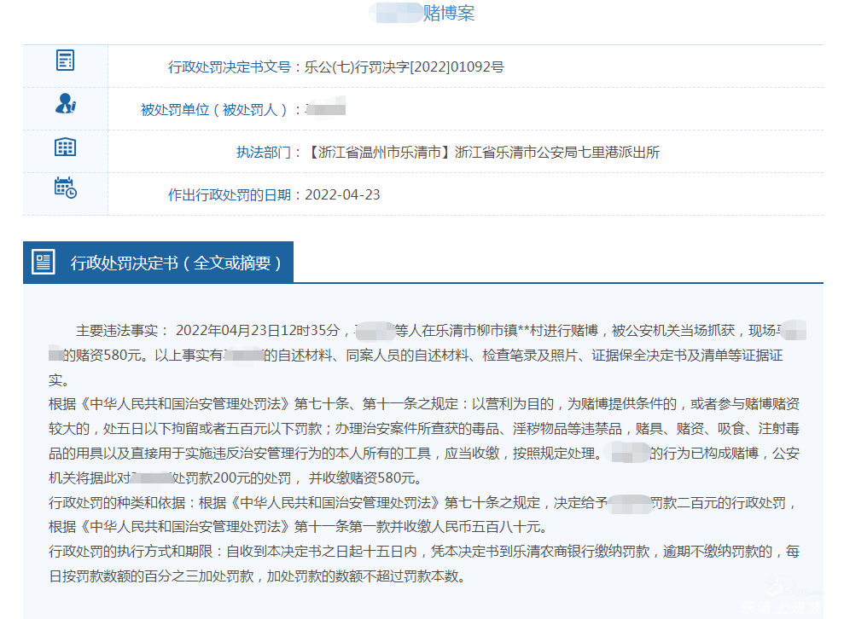Click the person icon beside 被处罚单位 row

click(x=65, y=104)
